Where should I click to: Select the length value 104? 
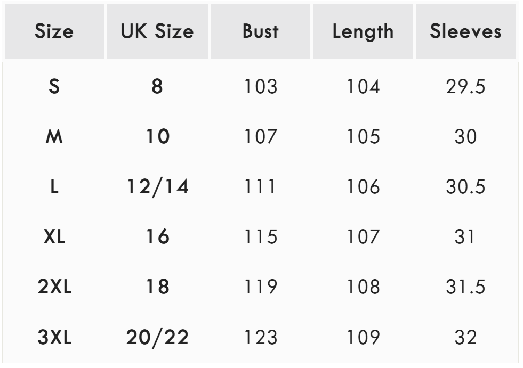point(363,87)
